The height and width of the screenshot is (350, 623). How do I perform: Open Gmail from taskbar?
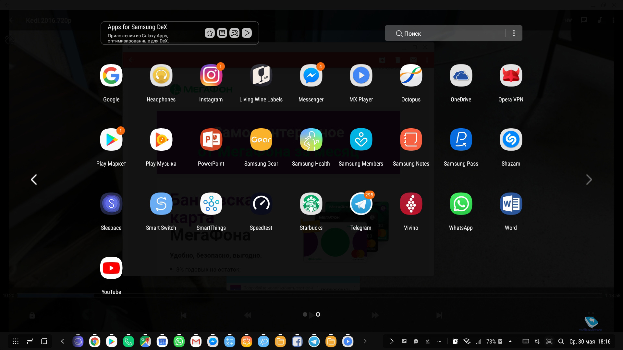pyautogui.click(x=196, y=341)
